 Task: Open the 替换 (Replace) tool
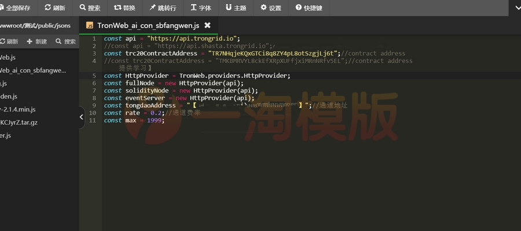tap(124, 8)
